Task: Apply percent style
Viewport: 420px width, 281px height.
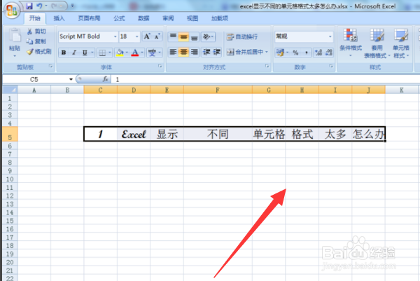Action: click(295, 53)
